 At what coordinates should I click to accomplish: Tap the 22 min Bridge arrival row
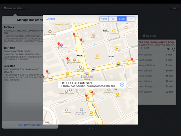point(157,86)
